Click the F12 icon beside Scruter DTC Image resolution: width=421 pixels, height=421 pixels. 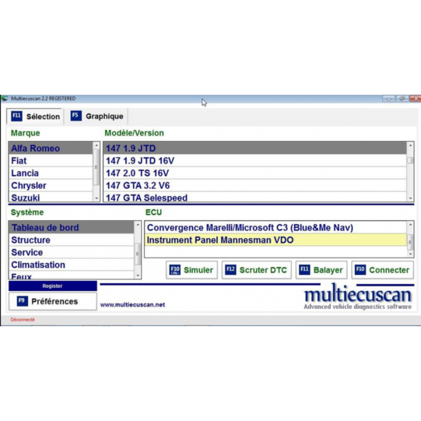tap(230, 269)
